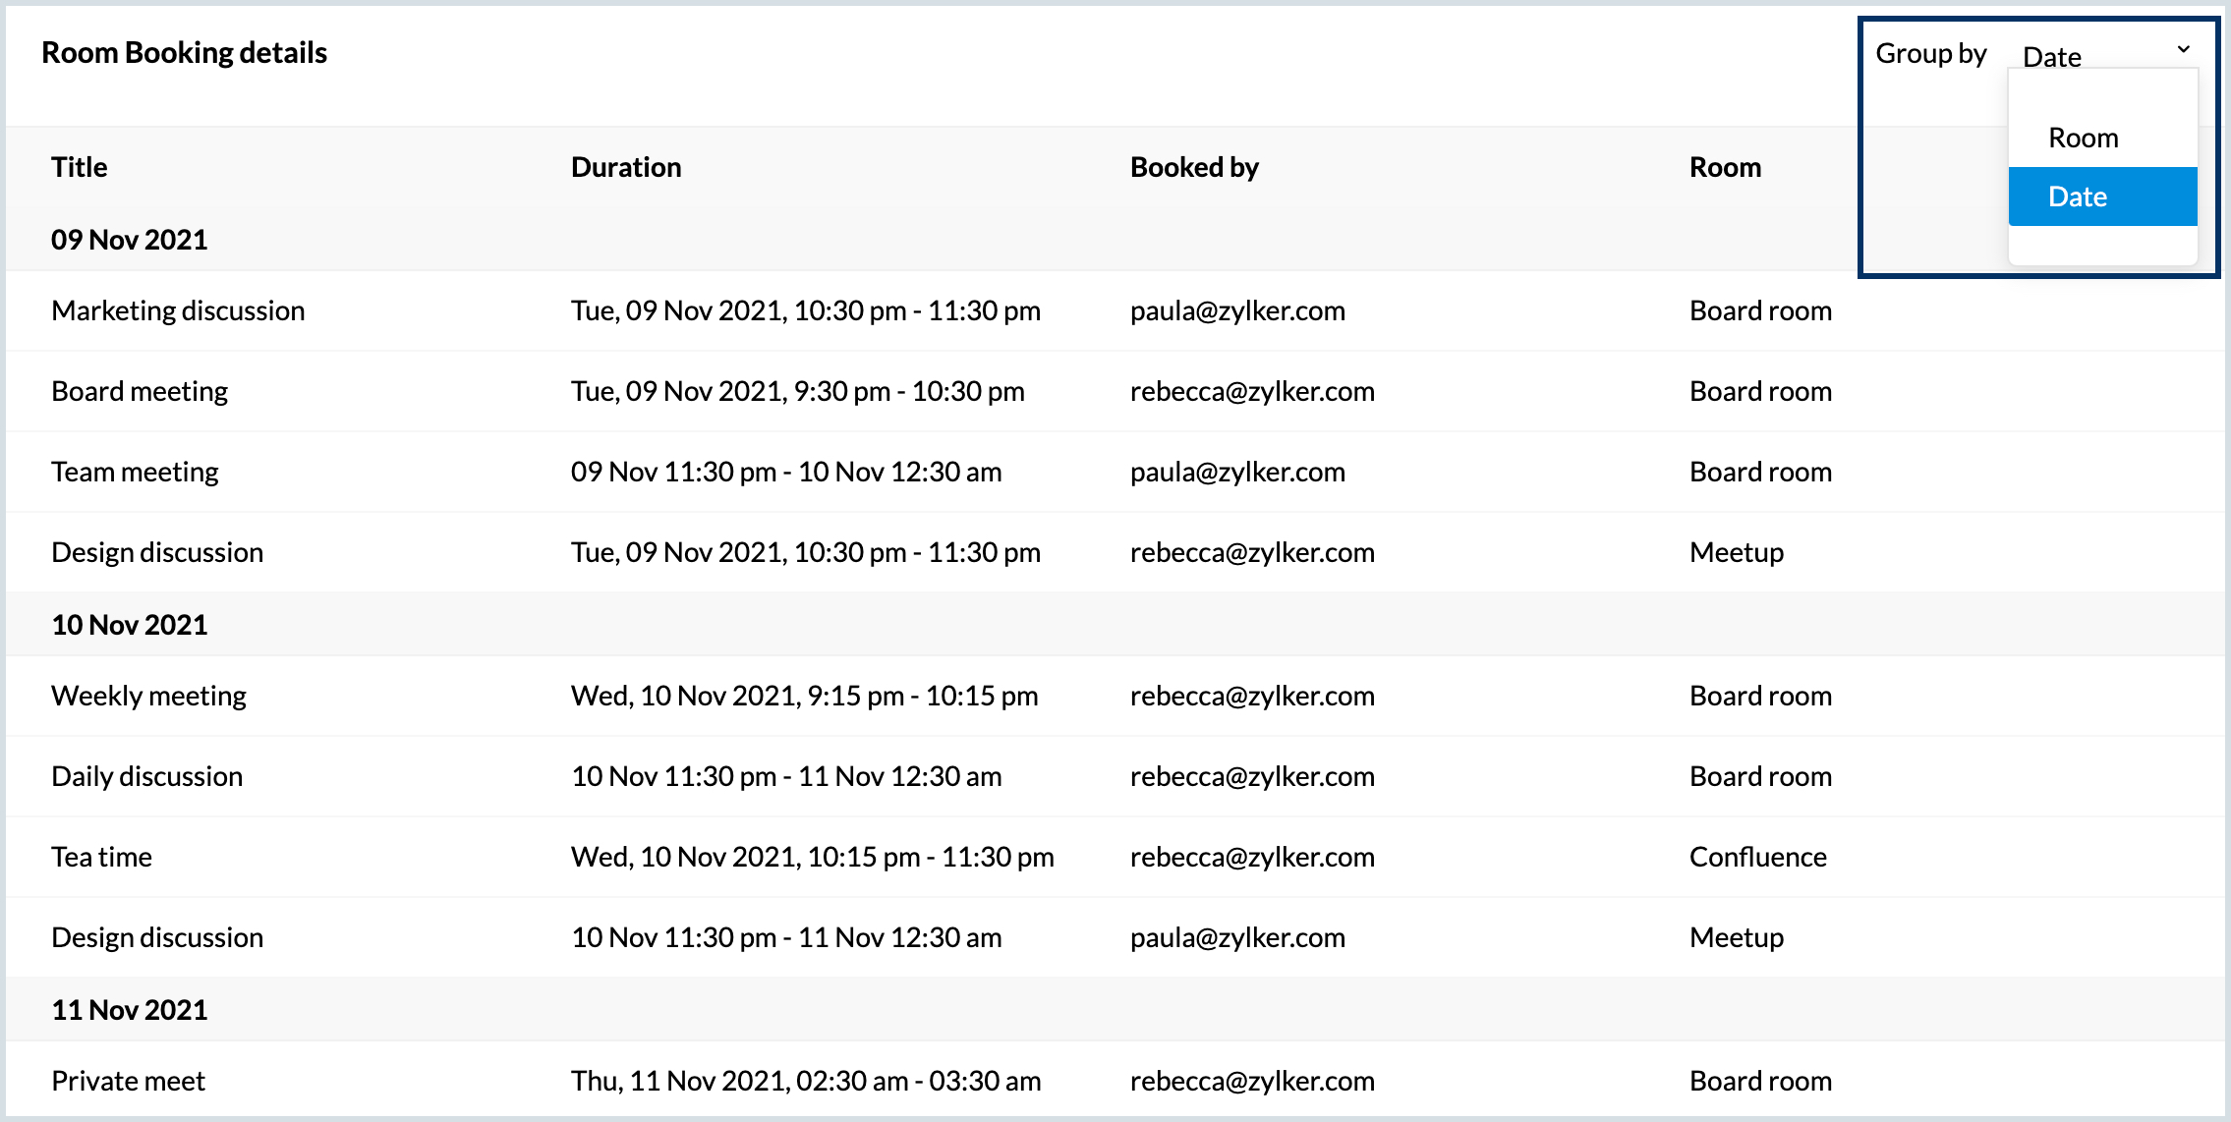
Task: Collapse the 09 Nov 2021 group row
Action: [x=129, y=240]
